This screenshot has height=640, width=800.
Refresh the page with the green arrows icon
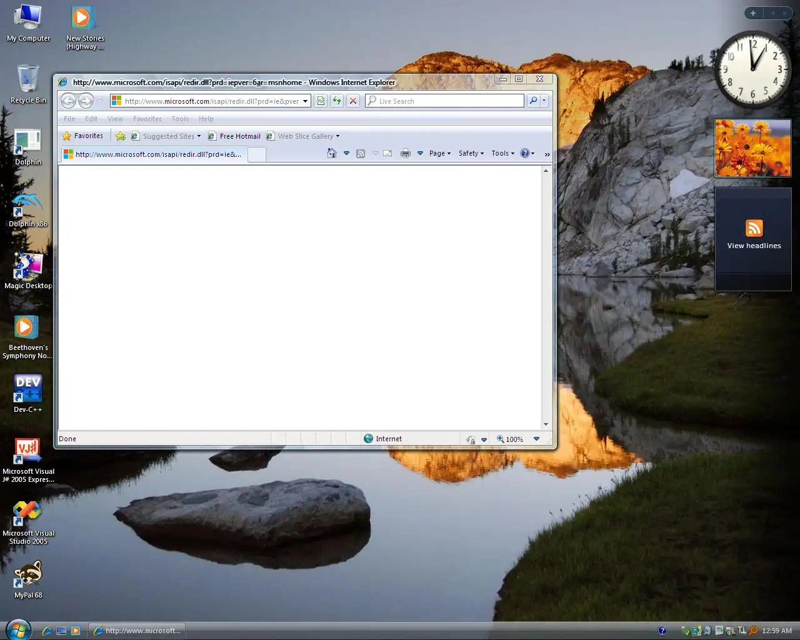[337, 101]
